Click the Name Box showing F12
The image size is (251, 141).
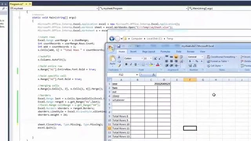[121, 75]
